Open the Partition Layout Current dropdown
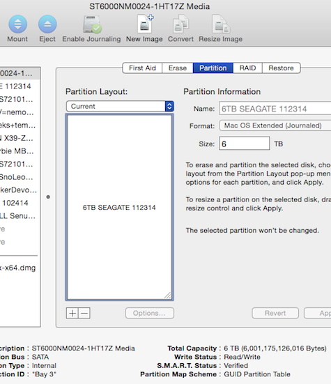This screenshot has height=384, width=331. tap(120, 107)
